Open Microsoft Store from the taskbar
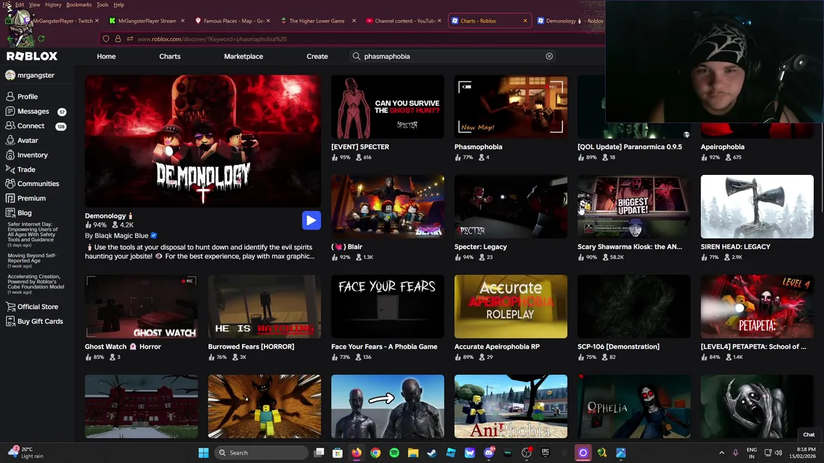Viewport: 824px width, 463px height. (x=337, y=453)
